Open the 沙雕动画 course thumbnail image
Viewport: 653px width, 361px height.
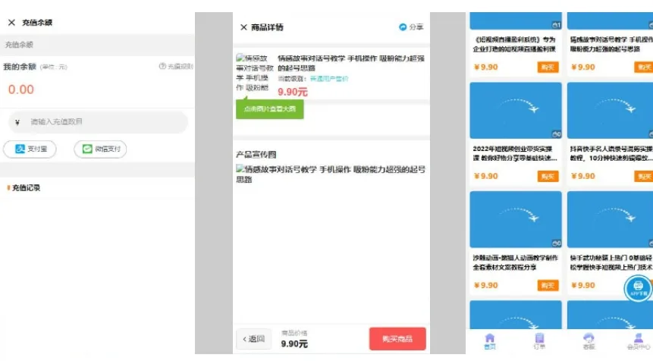tap(516, 220)
